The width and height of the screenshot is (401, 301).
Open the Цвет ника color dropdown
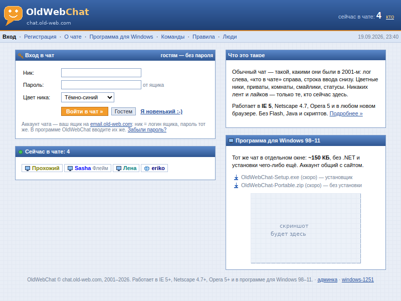(x=88, y=97)
